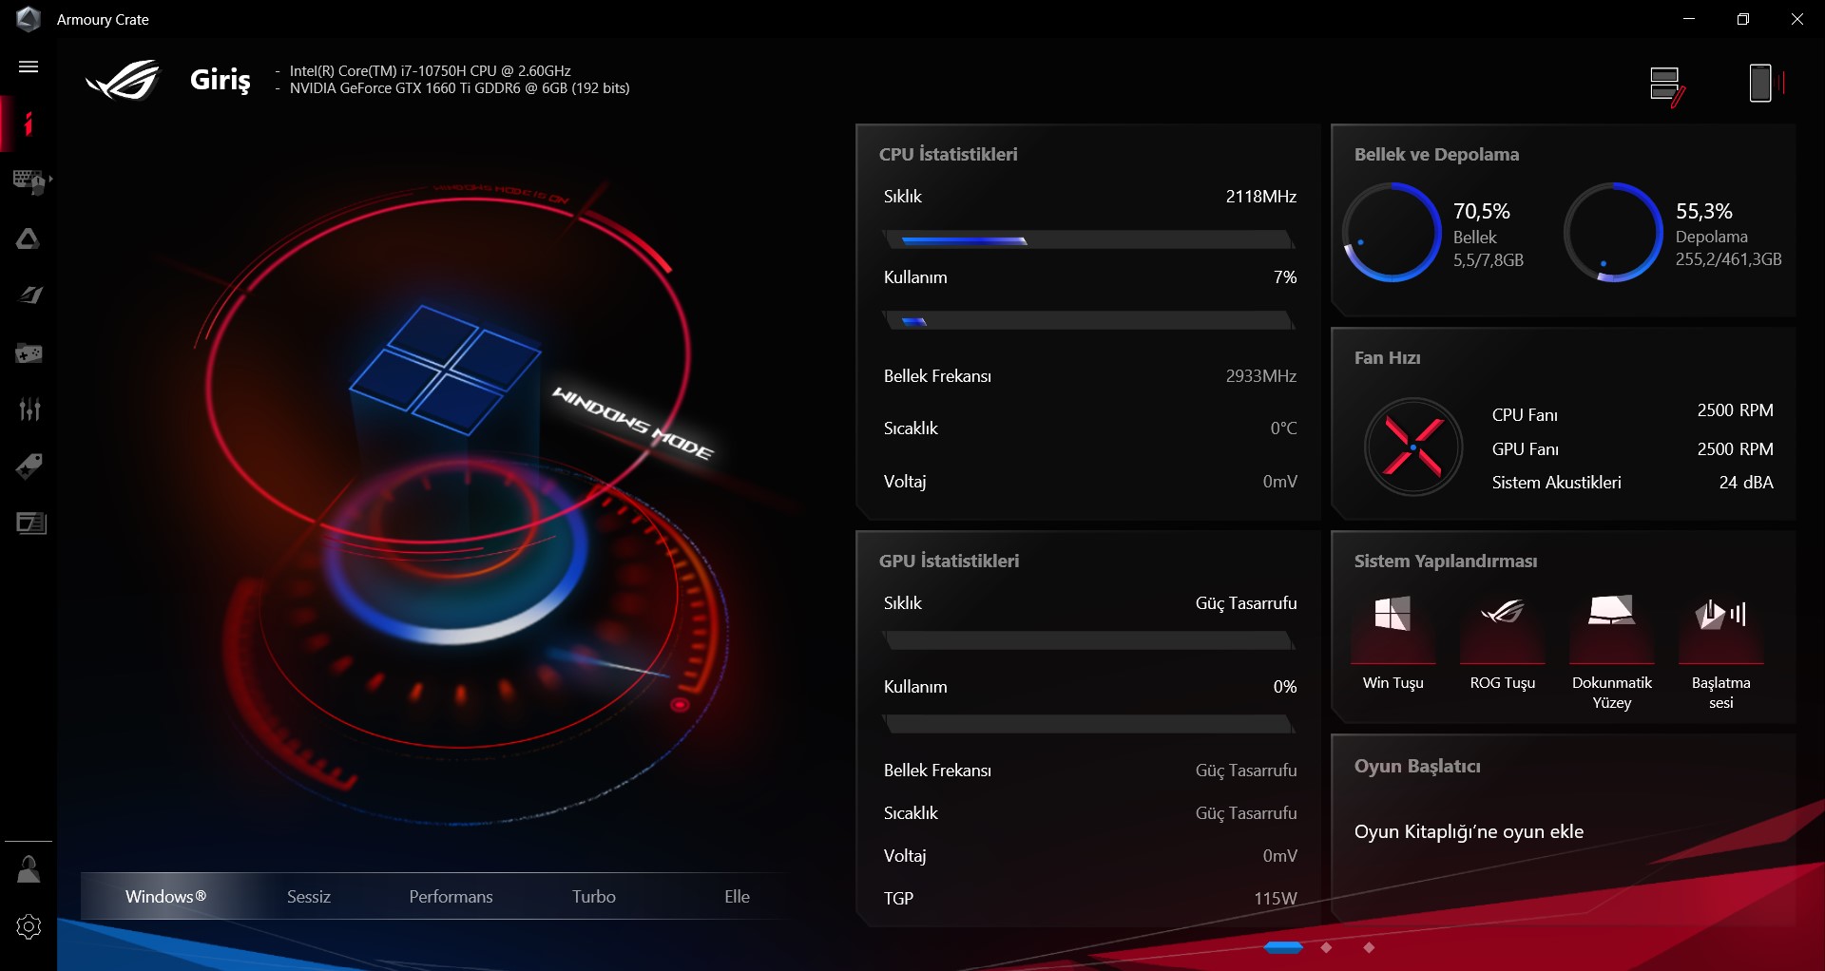Click the Armoury Crate app logo

[x=29, y=19]
